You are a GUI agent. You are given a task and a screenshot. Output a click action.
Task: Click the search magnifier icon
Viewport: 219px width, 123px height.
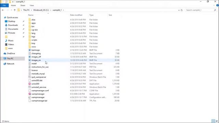click(x=215, y=10)
